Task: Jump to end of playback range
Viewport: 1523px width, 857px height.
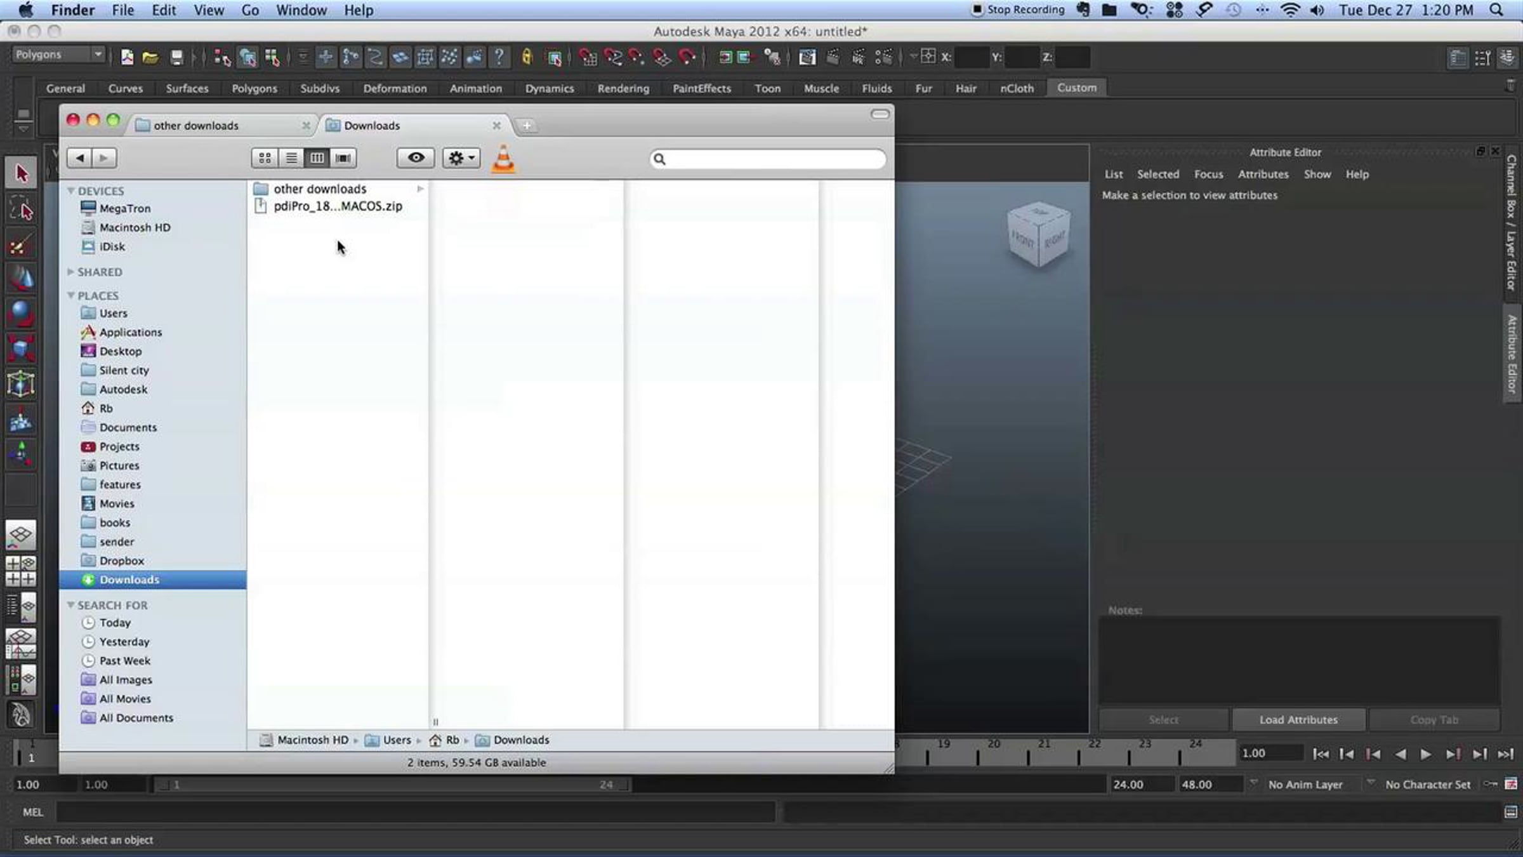Action: [1505, 754]
